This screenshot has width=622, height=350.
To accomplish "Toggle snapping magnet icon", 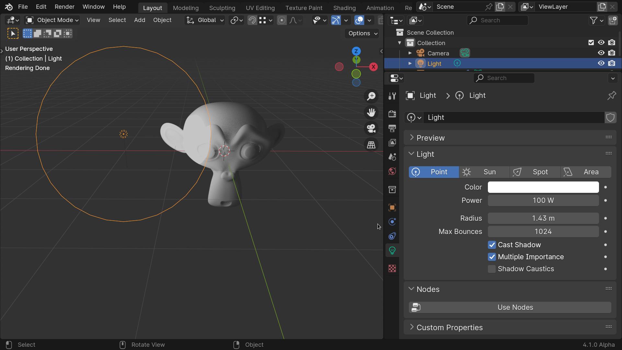I will pos(252,20).
